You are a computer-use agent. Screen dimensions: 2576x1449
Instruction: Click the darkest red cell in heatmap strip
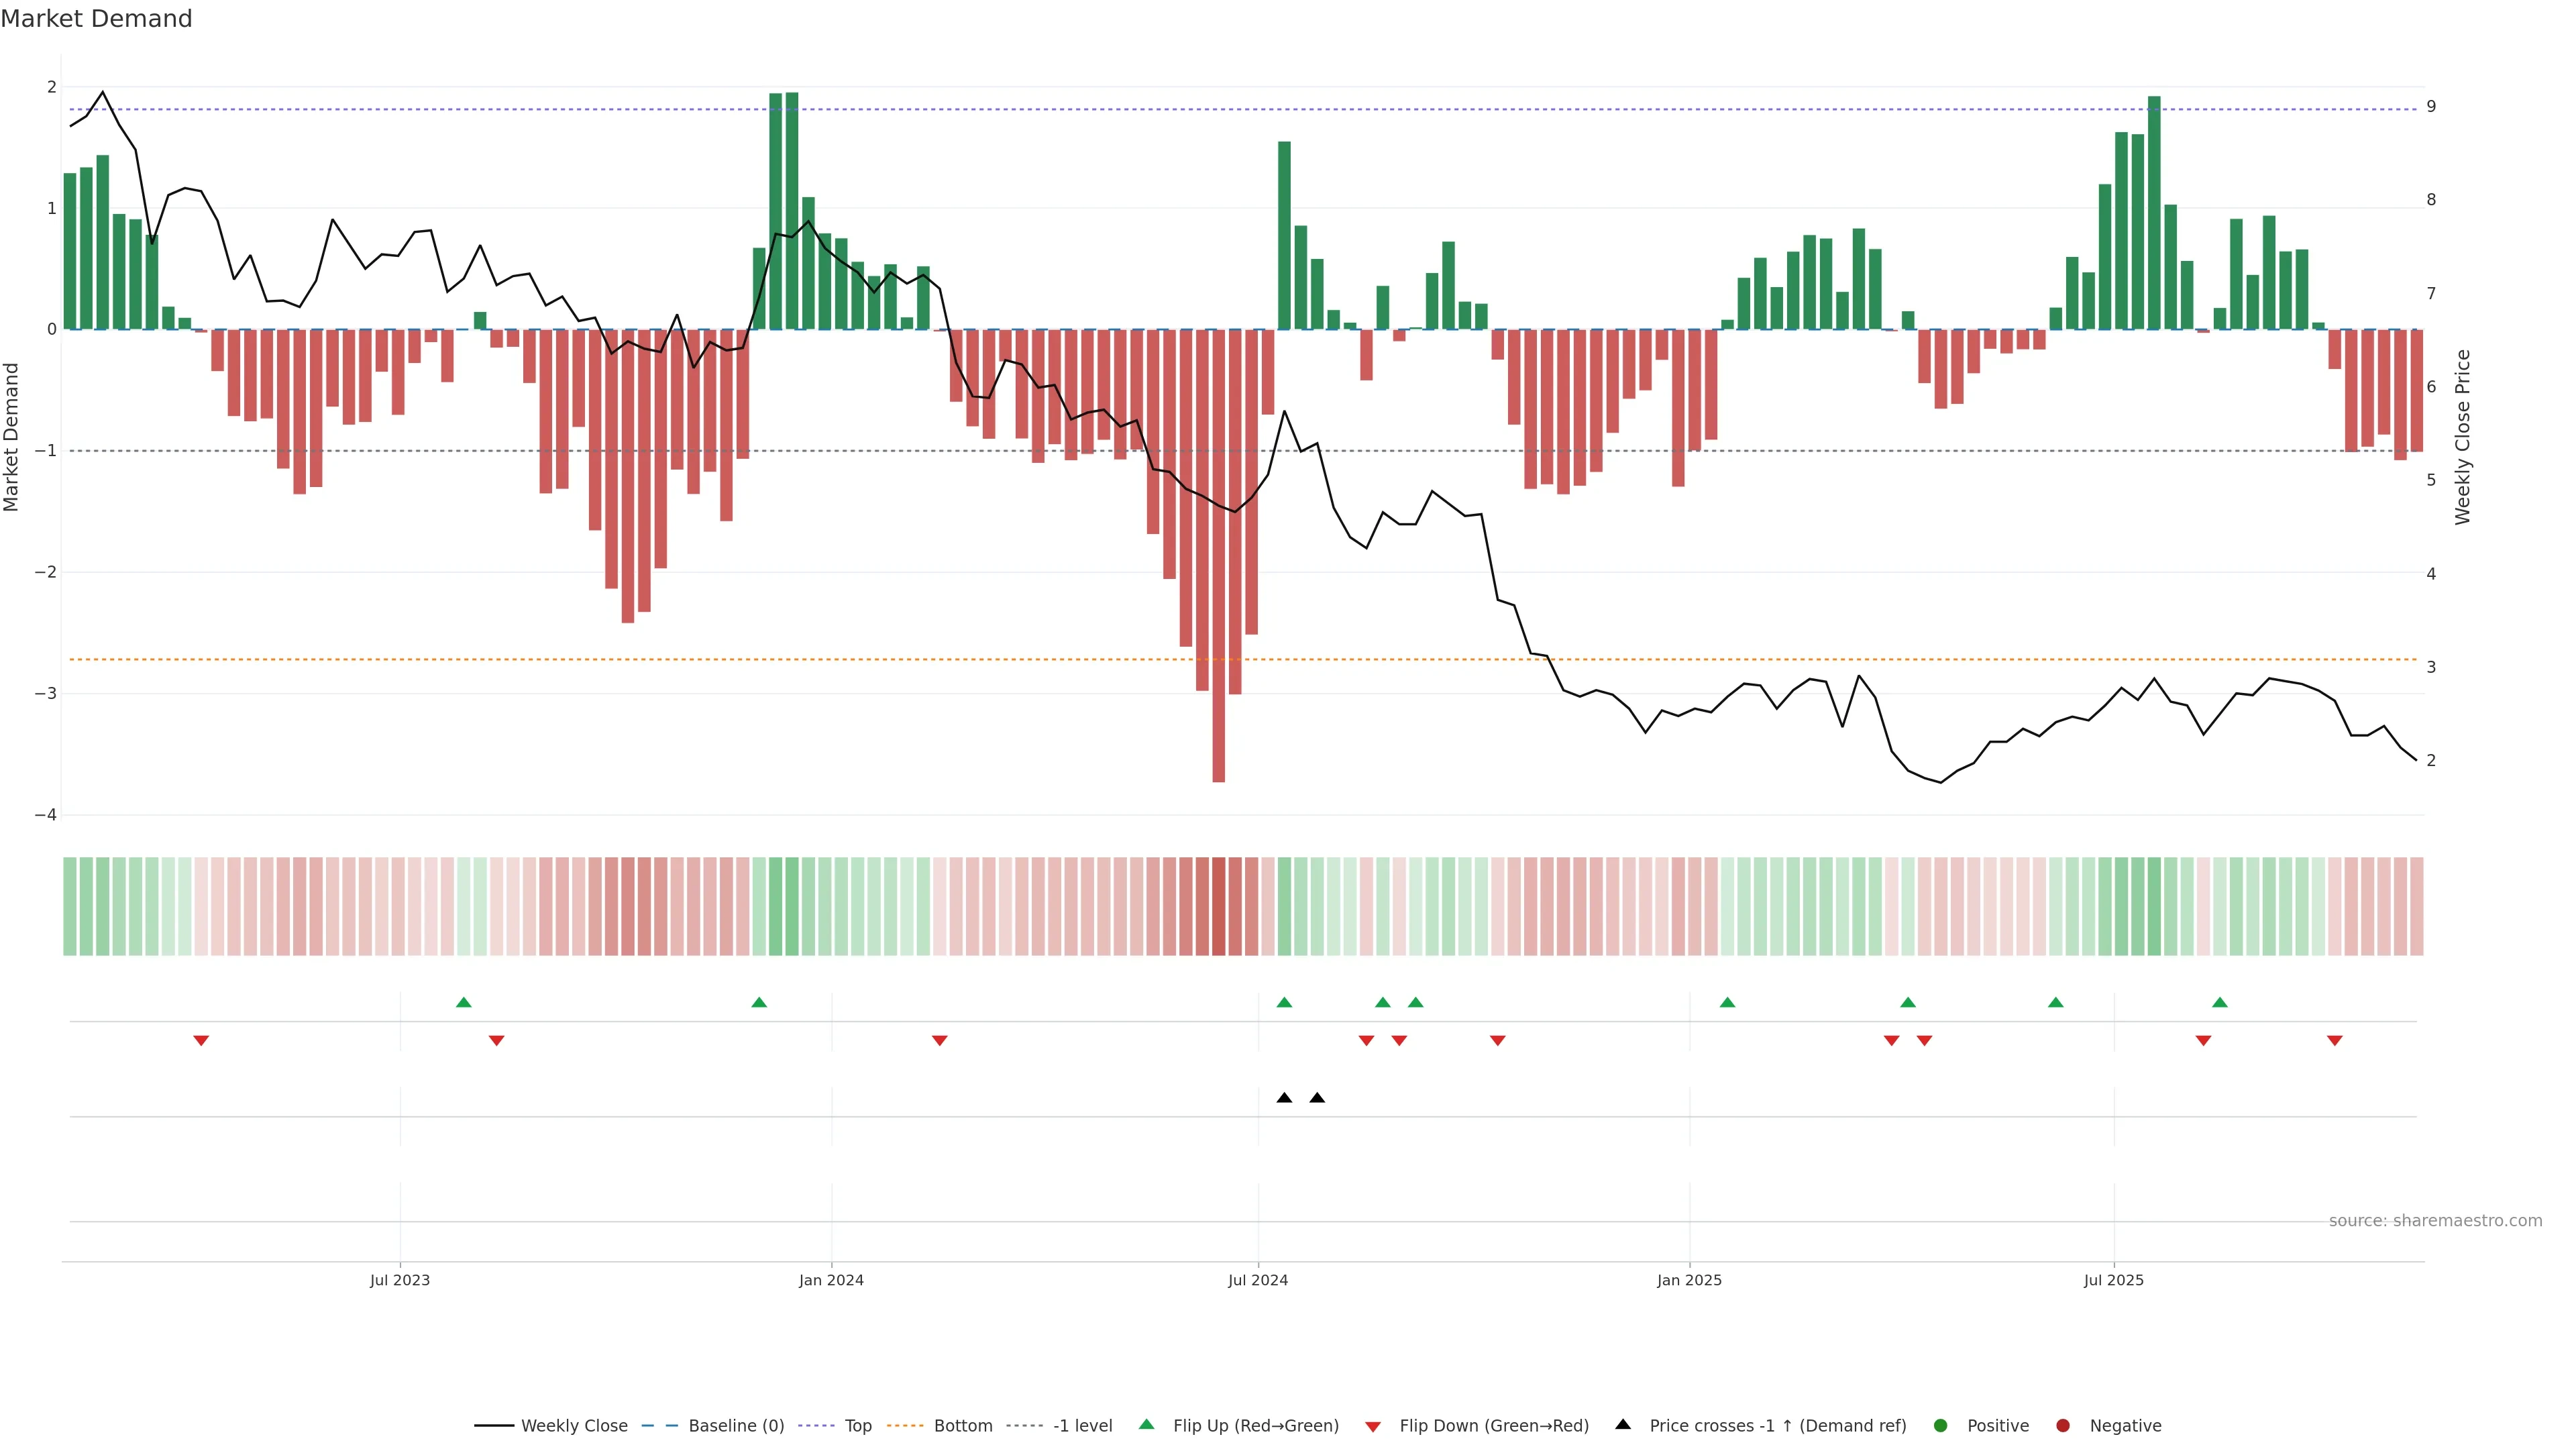(x=1218, y=906)
